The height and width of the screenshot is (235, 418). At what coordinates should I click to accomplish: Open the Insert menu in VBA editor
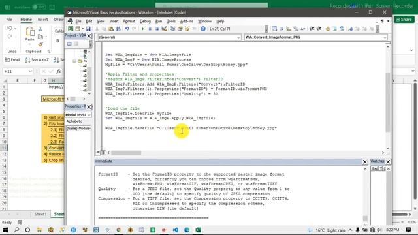[114, 21]
